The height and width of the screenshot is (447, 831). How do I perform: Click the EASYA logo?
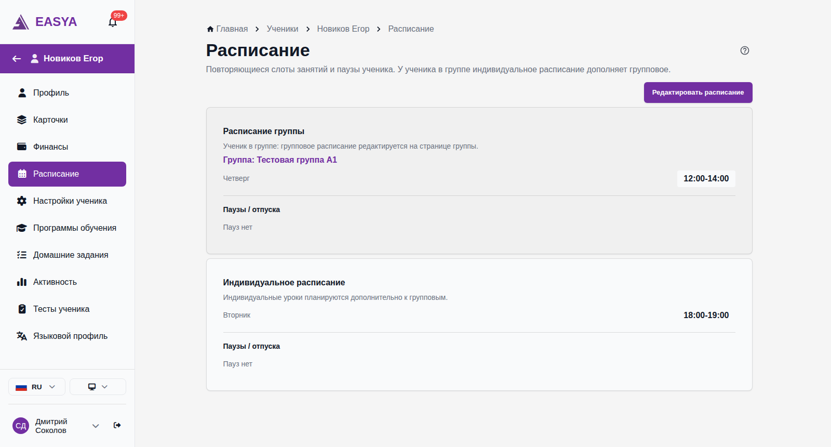pos(45,22)
